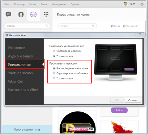
Task: Click the Dance FM chat thumbnail
Action: 78,123
